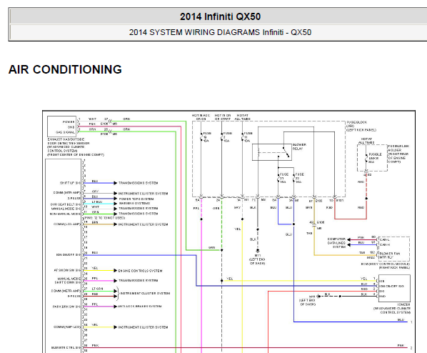The width and height of the screenshot is (427, 353).
Task: Select 'ENGINE CONTROLS SYSTEM' reference
Action: [140, 271]
